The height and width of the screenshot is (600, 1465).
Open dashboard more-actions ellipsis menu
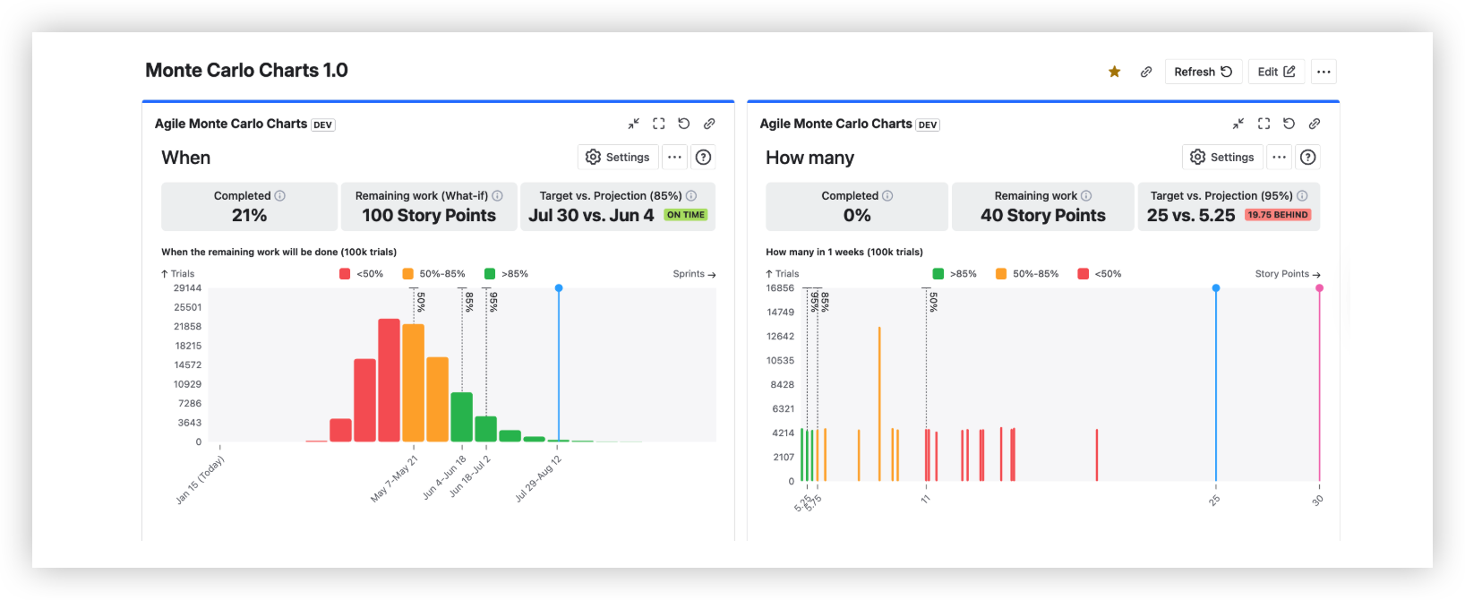click(1324, 72)
